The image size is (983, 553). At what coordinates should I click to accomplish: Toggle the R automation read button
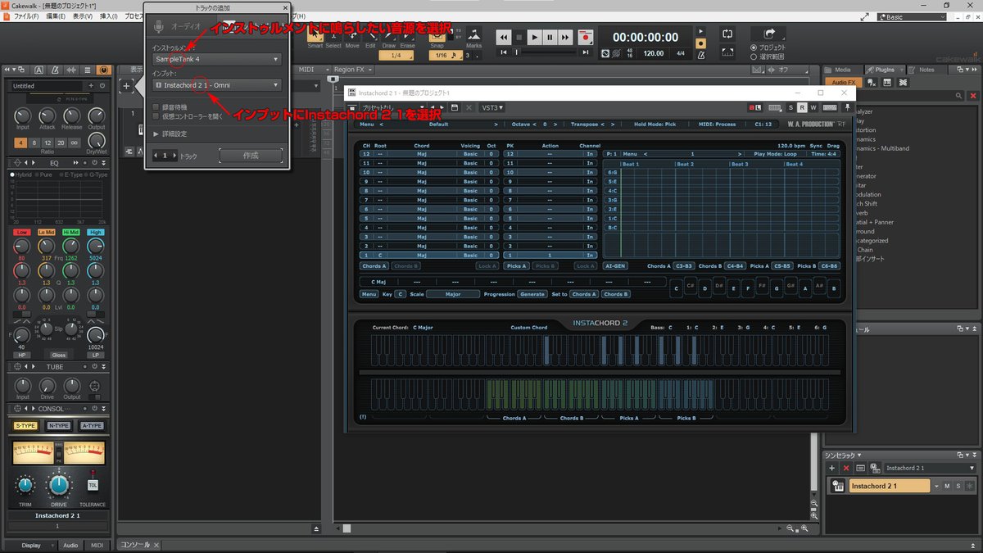tap(802, 107)
